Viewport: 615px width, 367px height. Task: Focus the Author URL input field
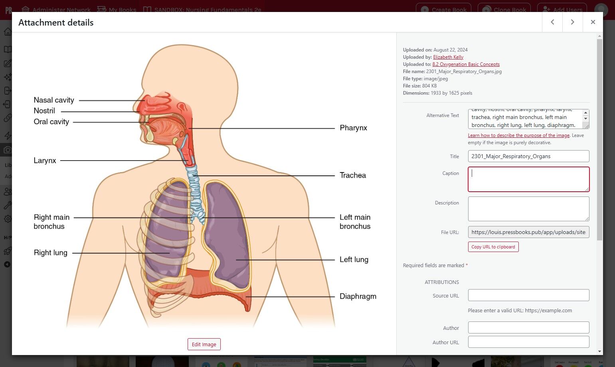528,342
